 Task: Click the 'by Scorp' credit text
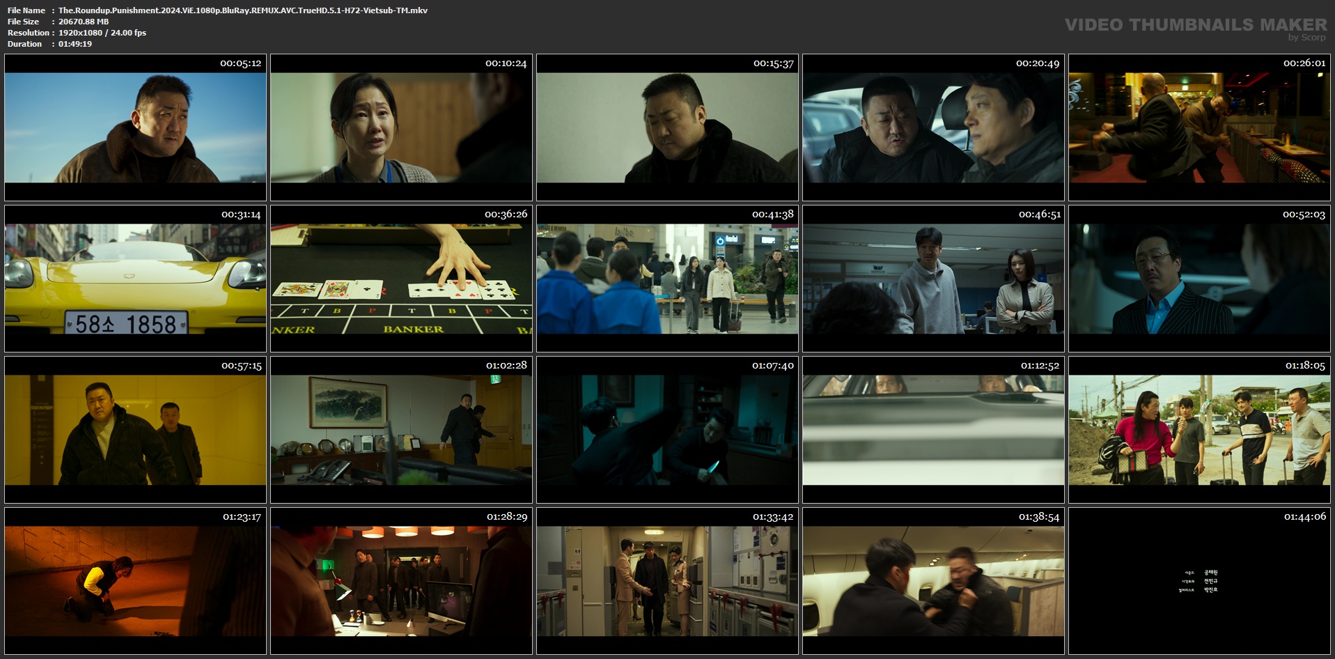coord(1307,38)
